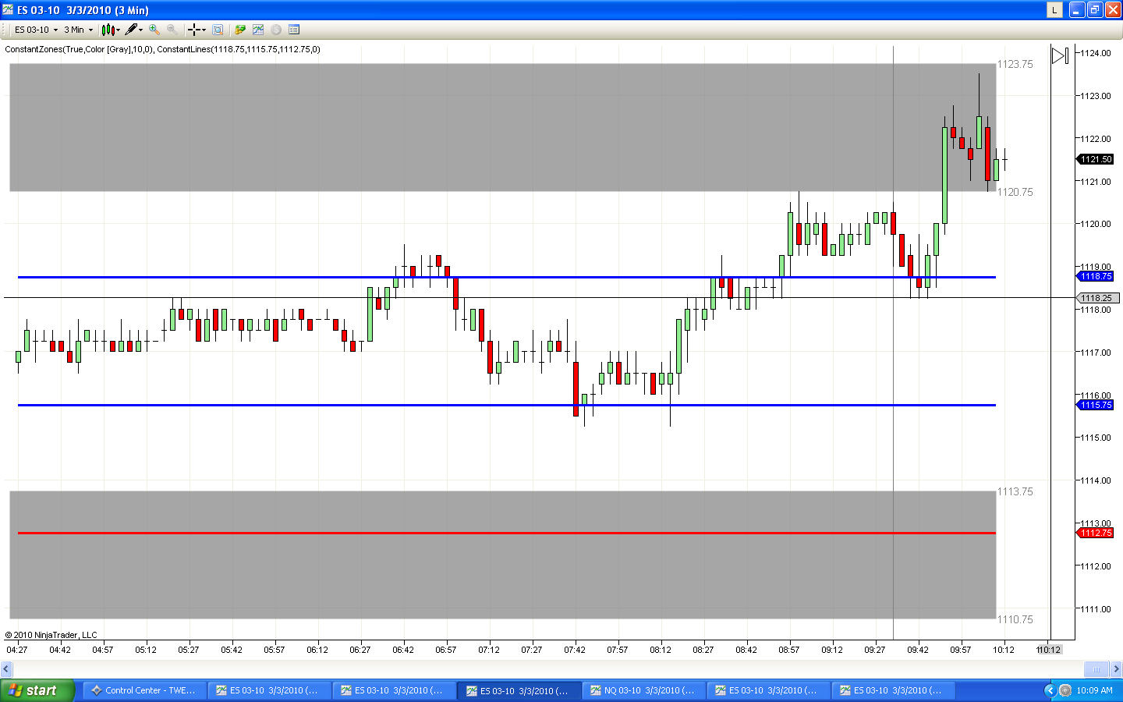Click the 1114.00 price axis label
The image size is (1123, 702).
(1095, 480)
